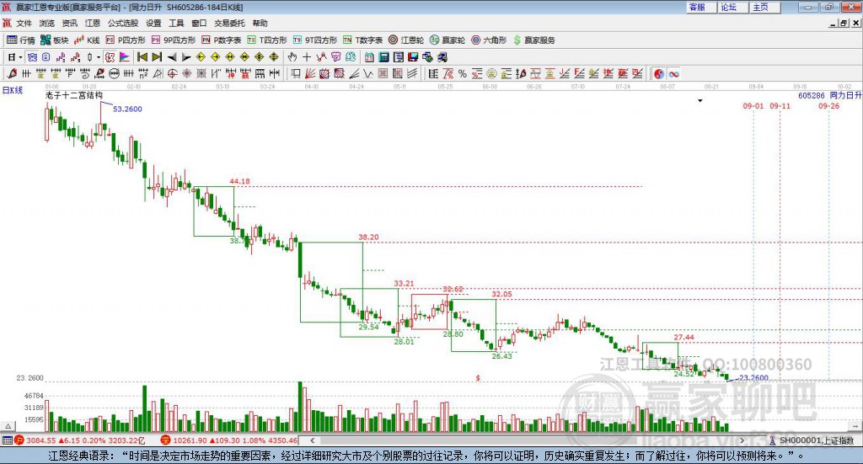
Task: Open the 浏览 menu
Action: pos(47,23)
